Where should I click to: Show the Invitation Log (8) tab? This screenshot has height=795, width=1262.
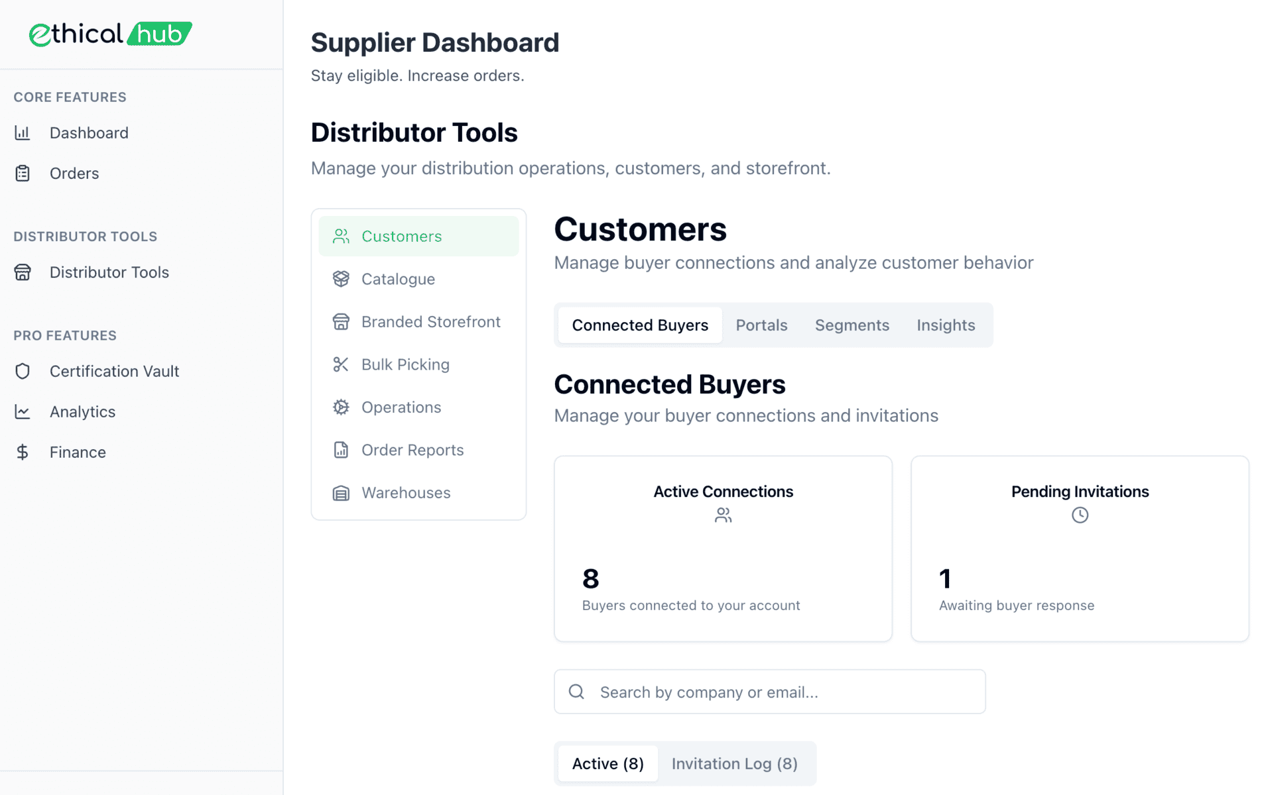click(x=734, y=764)
